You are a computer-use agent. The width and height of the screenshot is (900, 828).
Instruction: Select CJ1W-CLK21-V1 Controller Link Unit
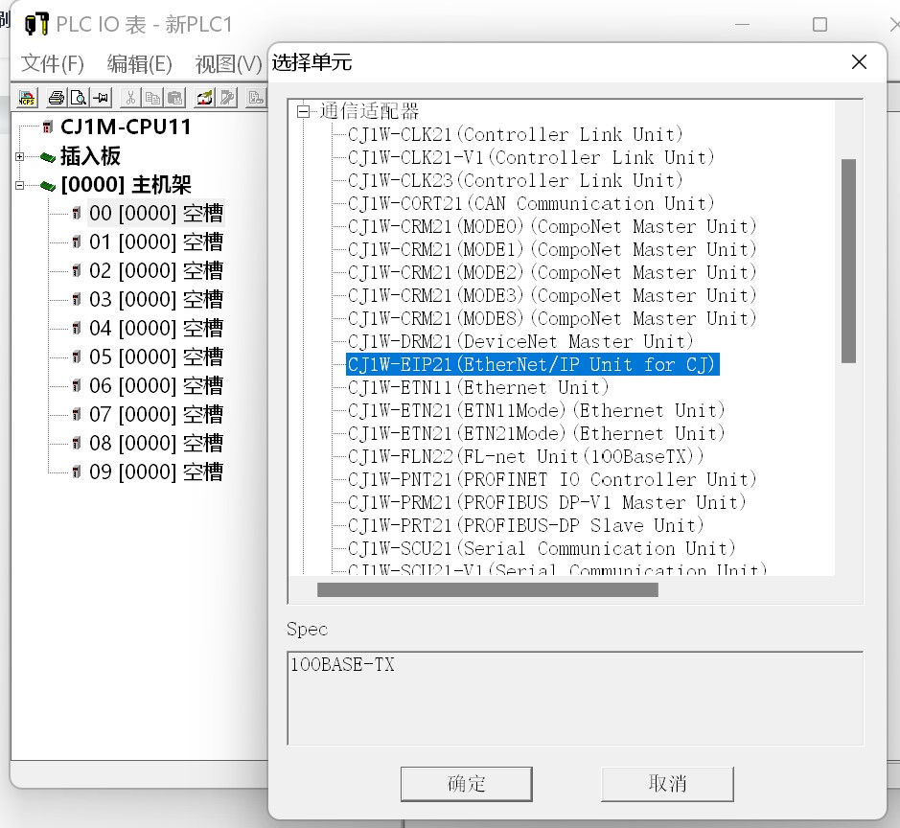531,157
